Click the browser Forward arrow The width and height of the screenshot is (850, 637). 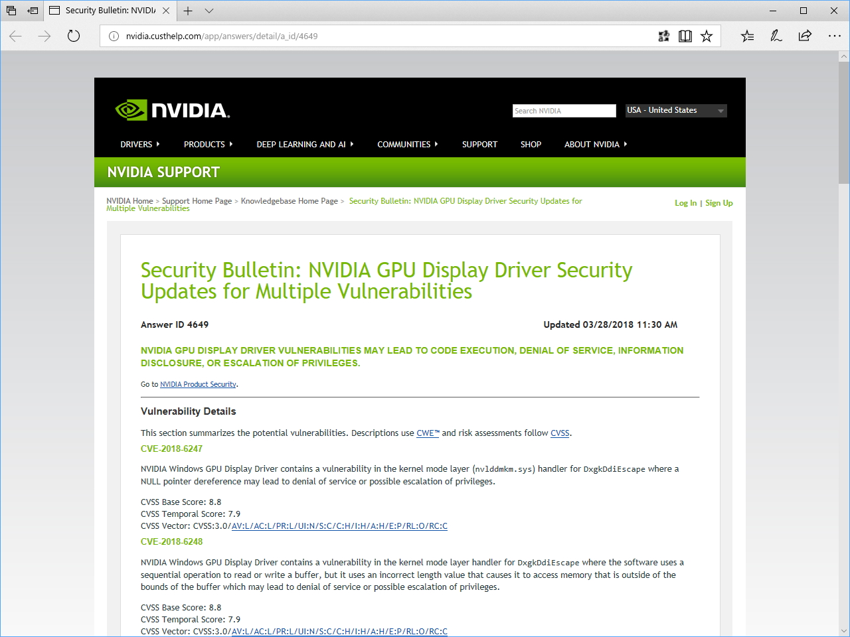click(x=44, y=36)
